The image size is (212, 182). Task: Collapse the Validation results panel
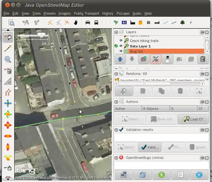[116, 130]
